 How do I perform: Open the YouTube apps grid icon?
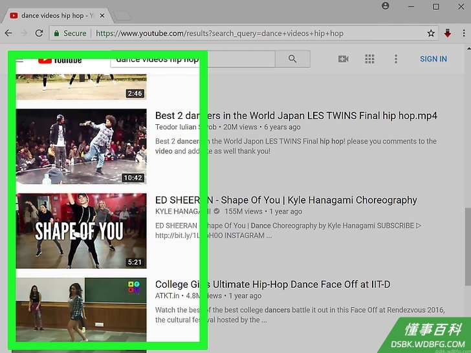pyautogui.click(x=369, y=59)
